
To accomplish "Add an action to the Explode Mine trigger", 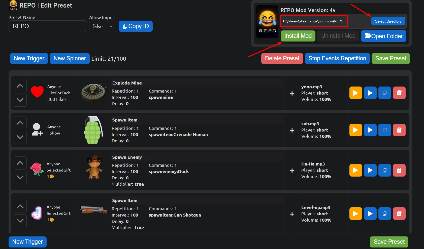I will [292, 93].
